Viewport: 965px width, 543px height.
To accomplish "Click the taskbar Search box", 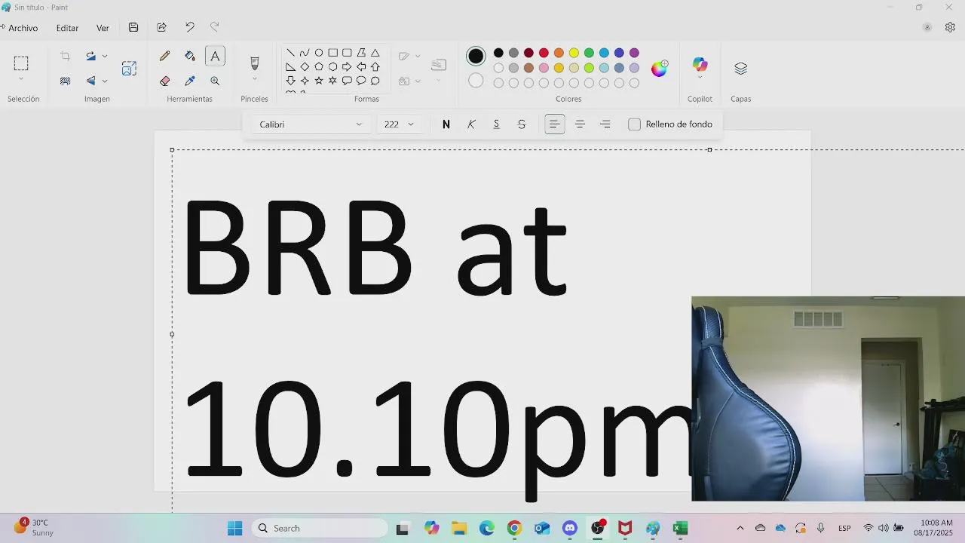I will (320, 528).
